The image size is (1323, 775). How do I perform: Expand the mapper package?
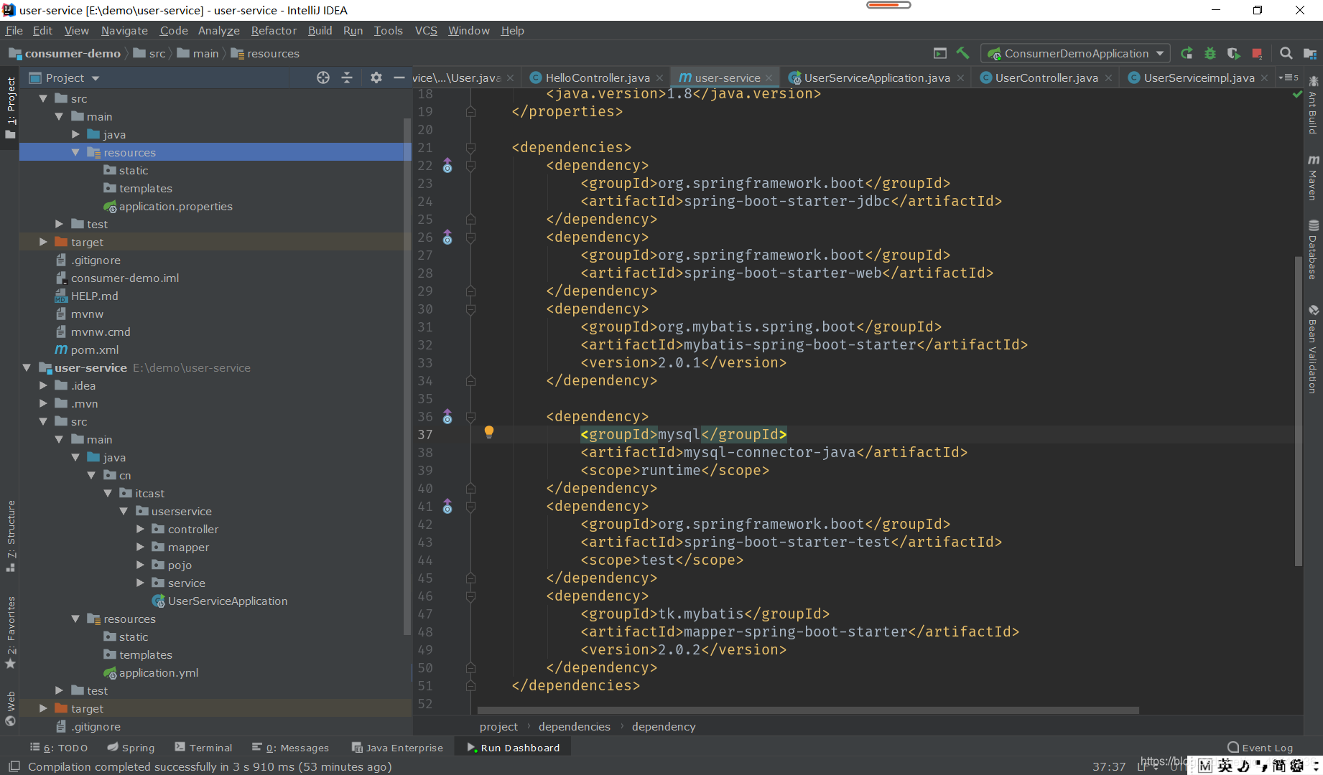pyautogui.click(x=140, y=547)
